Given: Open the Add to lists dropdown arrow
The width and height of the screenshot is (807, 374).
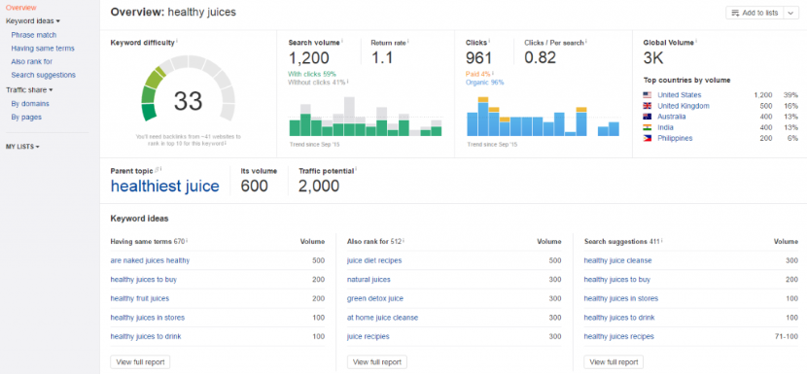Looking at the screenshot, I should pyautogui.click(x=791, y=13).
